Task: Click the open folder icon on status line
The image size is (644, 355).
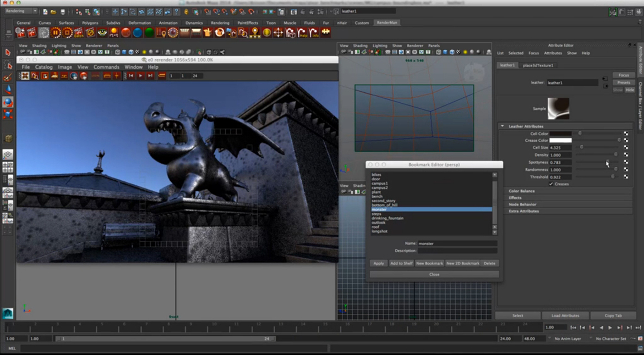Action: [53, 12]
